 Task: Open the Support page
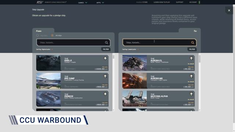coord(180,2)
